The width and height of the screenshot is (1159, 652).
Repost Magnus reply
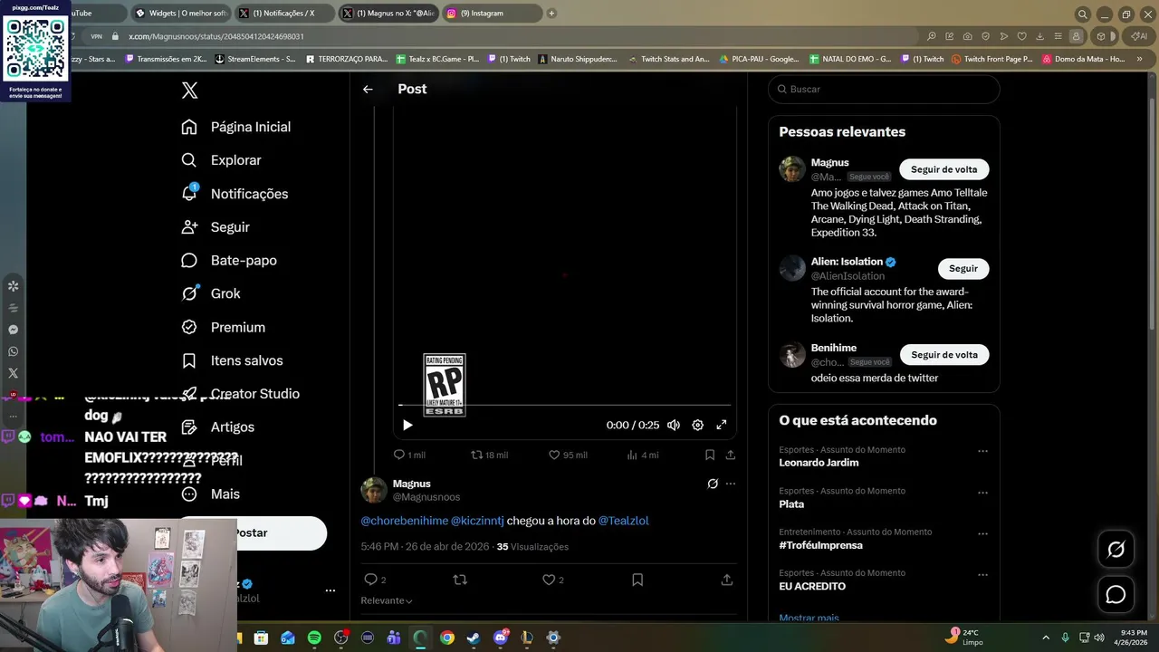(x=460, y=580)
